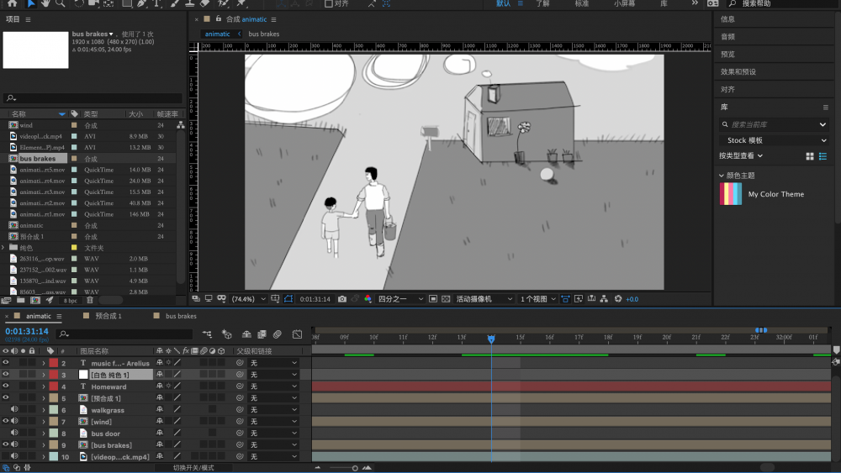
Task: Switch to the 预合成 1 timeline tab
Action: click(x=108, y=316)
